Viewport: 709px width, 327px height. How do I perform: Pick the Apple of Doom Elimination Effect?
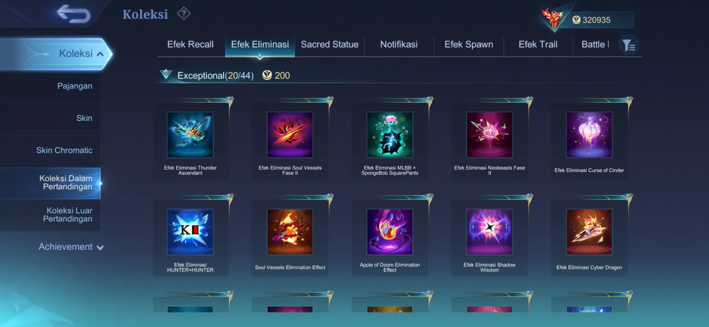tap(390, 232)
